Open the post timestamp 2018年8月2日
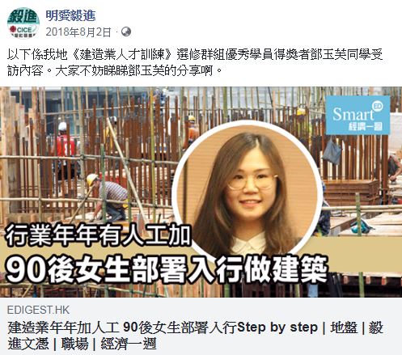This screenshot has width=402, height=355. 78,32
